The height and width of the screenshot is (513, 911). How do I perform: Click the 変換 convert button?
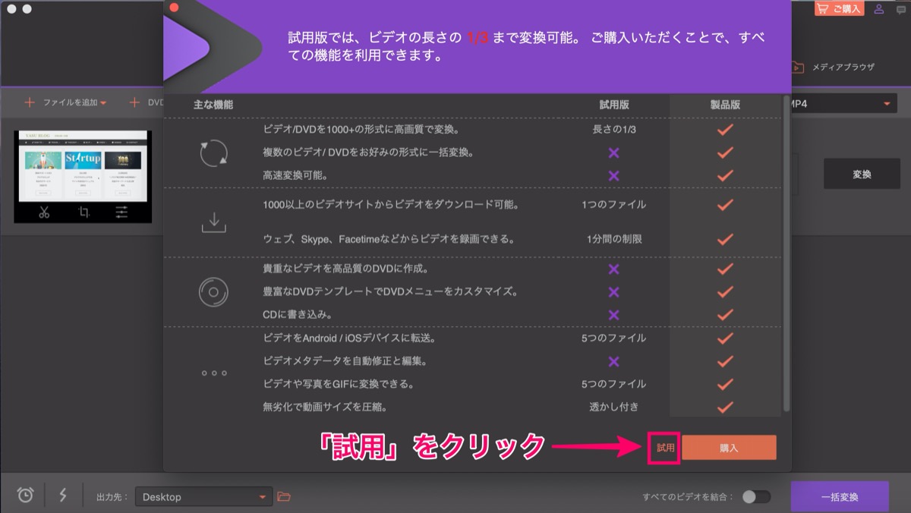coord(862,174)
